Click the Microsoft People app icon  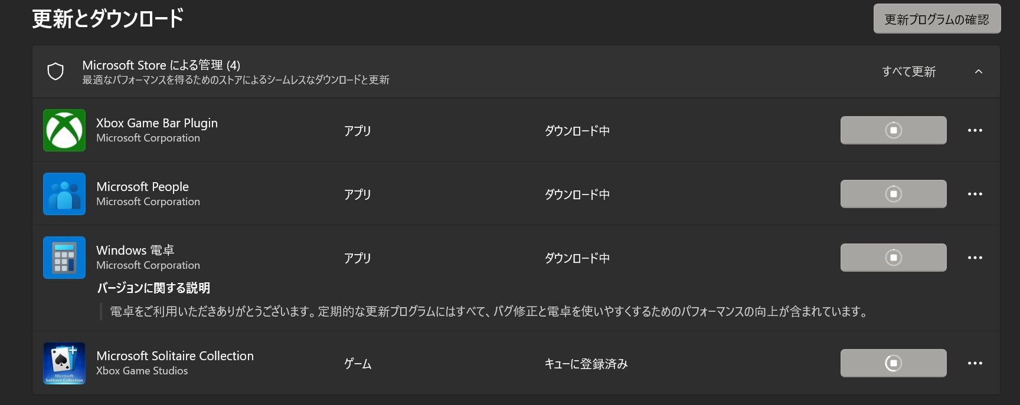64,194
